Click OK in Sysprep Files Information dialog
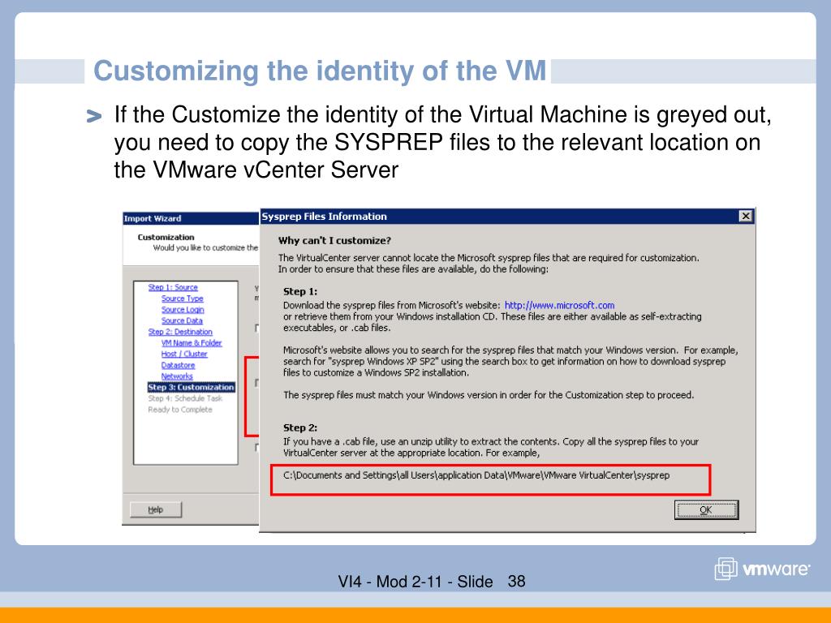Screen dimensions: 831x623 706,509
